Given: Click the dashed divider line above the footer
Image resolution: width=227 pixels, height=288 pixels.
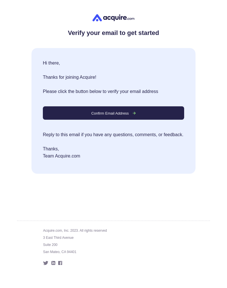Looking at the screenshot, I should click(113, 221).
